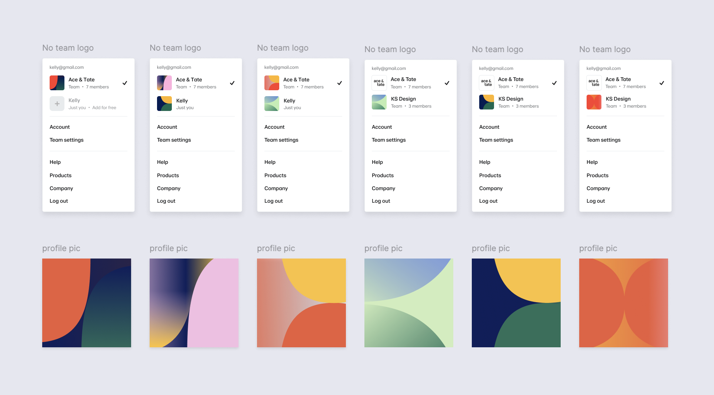Click the red and navy Ace & Tate avatar in the first card
This screenshot has height=395, width=714.
click(57, 83)
